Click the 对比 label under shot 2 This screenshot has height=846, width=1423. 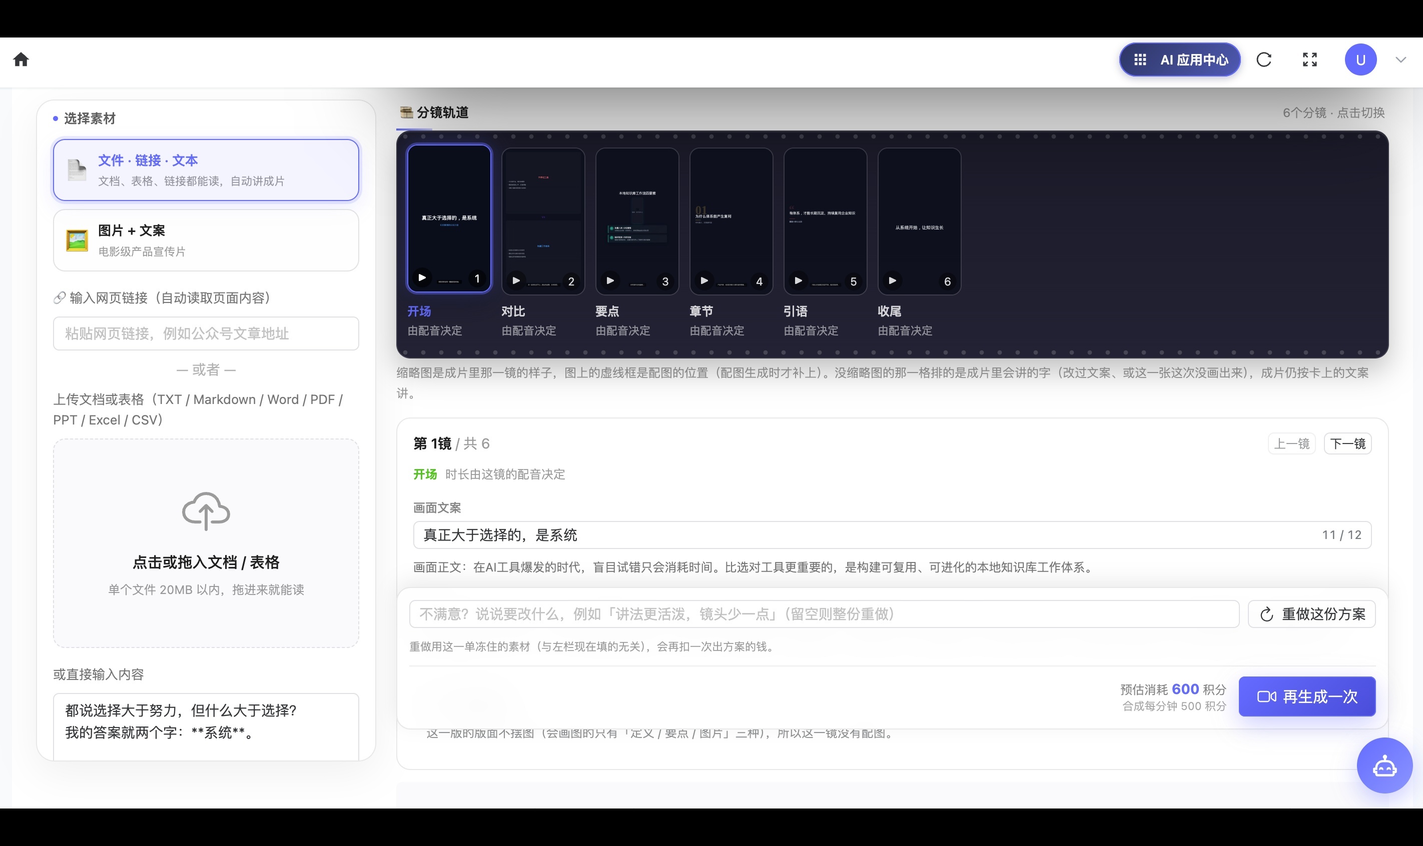tap(513, 311)
